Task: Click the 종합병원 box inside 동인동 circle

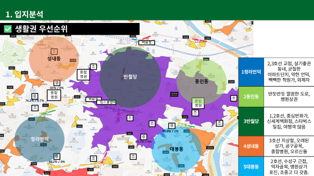Action: [198, 103]
